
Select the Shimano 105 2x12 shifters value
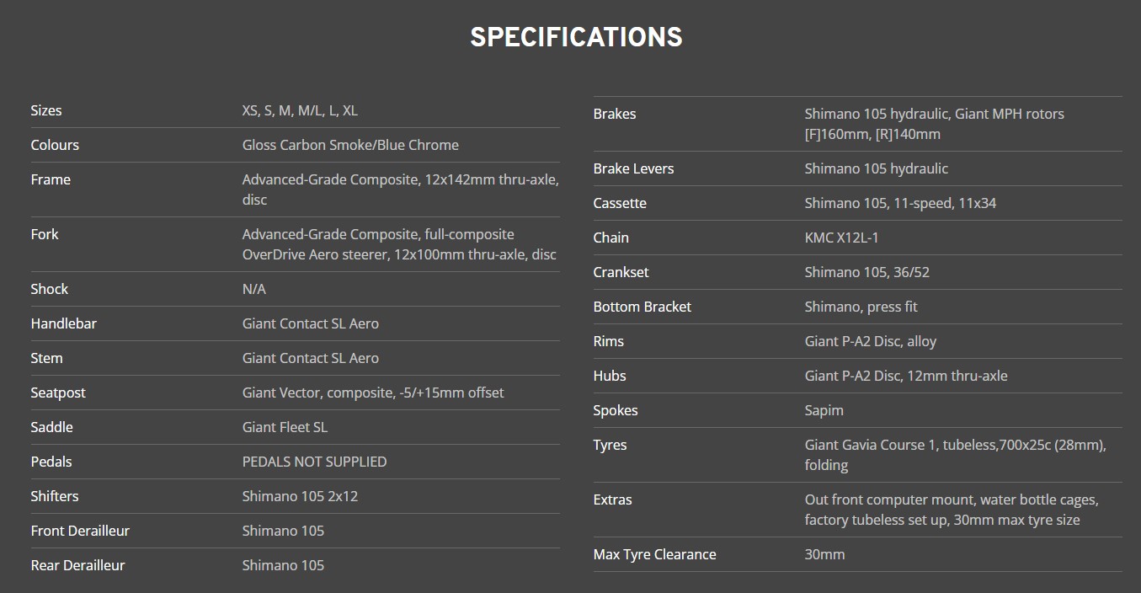coord(300,496)
